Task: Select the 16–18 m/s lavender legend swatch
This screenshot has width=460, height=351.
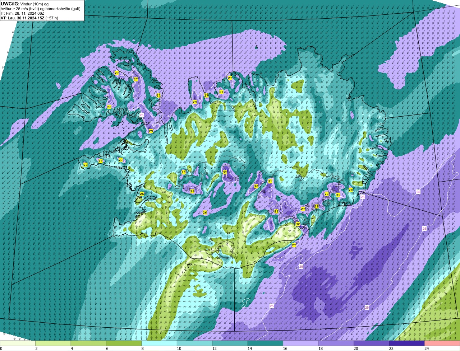Action: click(301, 343)
